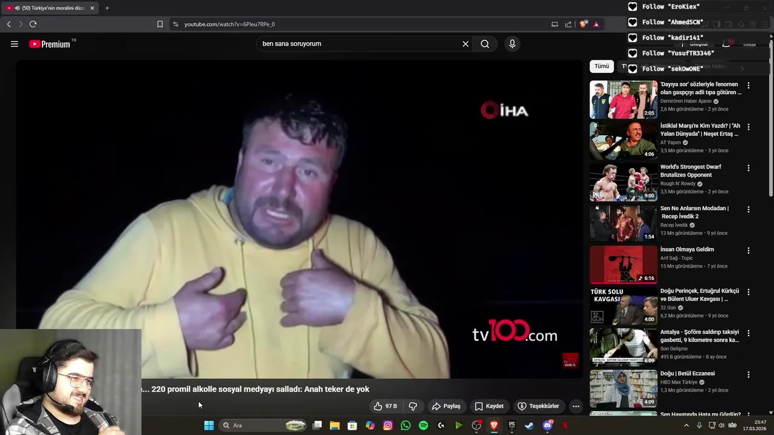774x435 pixels.
Task: Open Instagram from the taskbar
Action: point(388,425)
